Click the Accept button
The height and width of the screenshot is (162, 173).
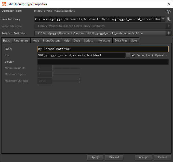point(143,157)
